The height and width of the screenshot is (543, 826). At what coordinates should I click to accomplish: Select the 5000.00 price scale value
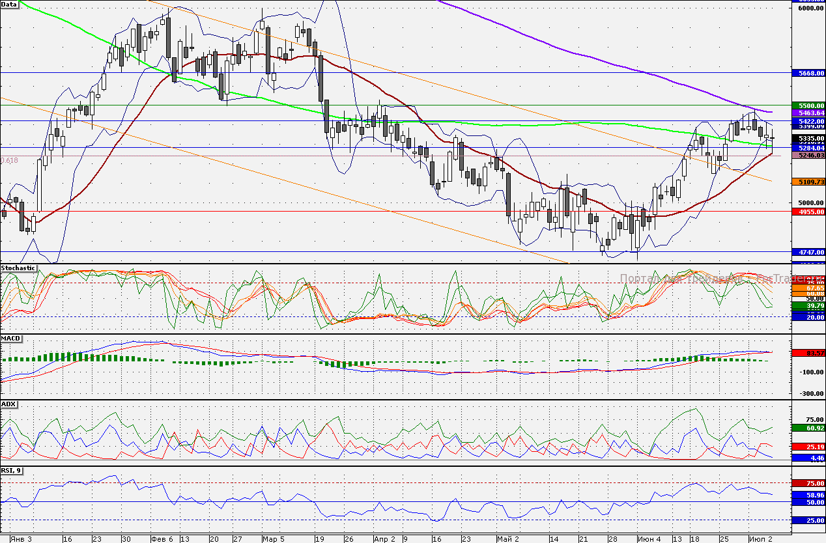812,203
